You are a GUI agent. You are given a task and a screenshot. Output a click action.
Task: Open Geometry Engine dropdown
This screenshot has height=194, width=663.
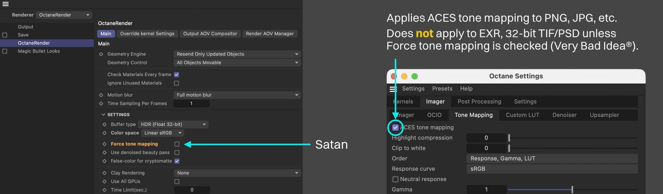[237, 54]
